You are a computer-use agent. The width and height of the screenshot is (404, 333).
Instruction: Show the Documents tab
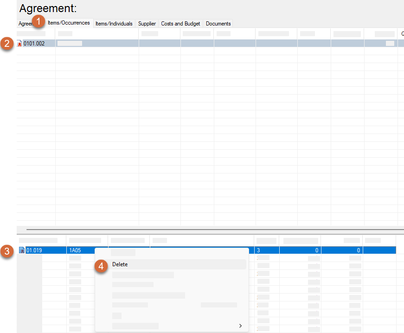(x=218, y=24)
